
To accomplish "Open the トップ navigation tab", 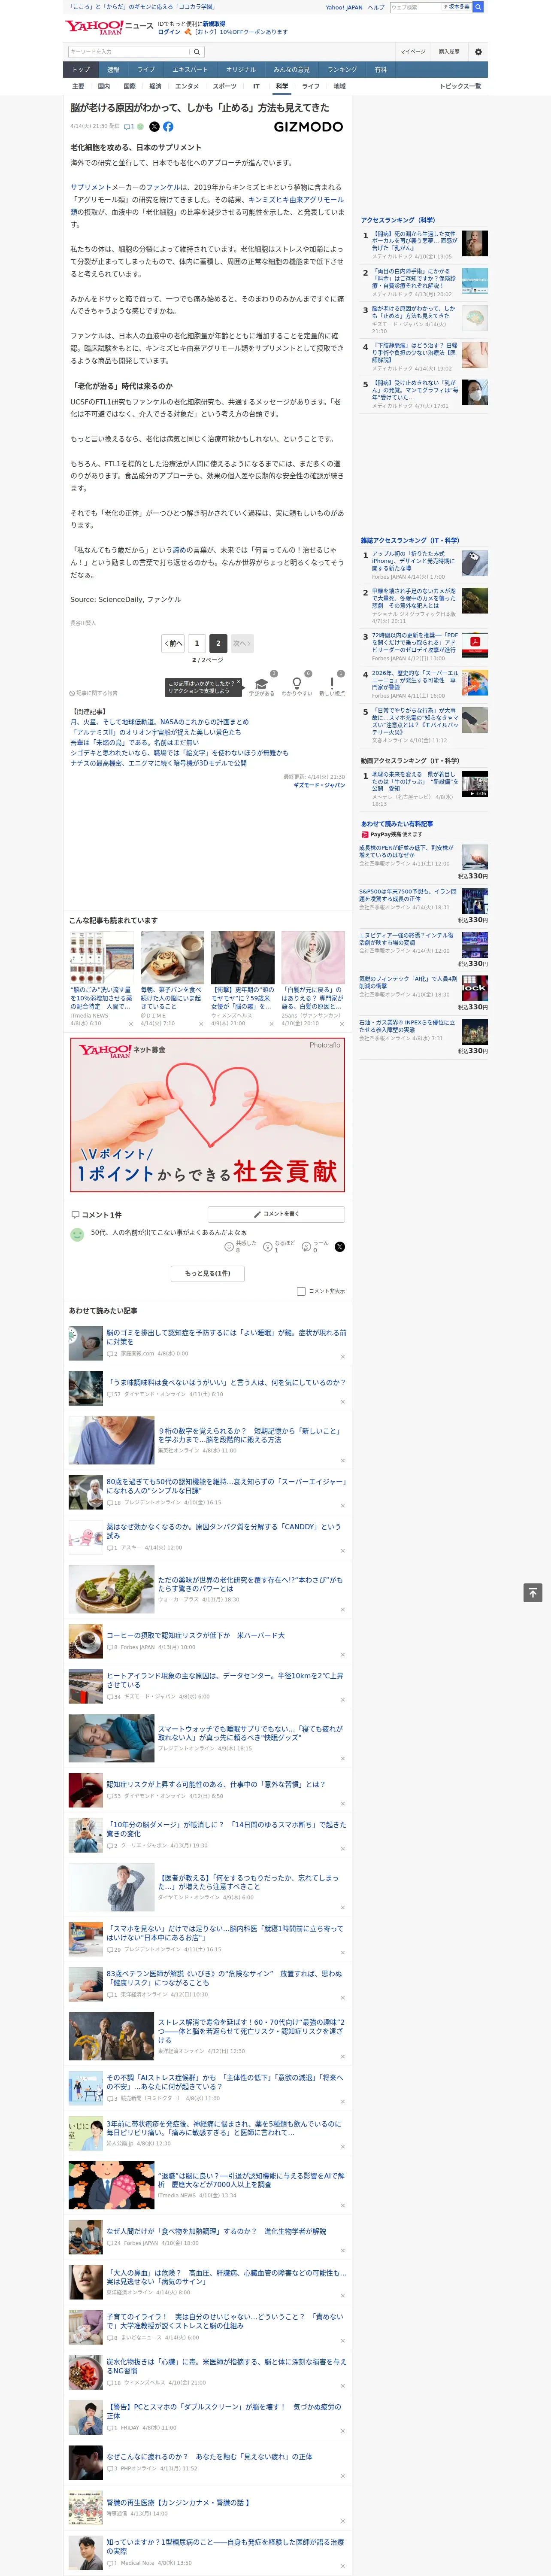I will pyautogui.click(x=81, y=69).
